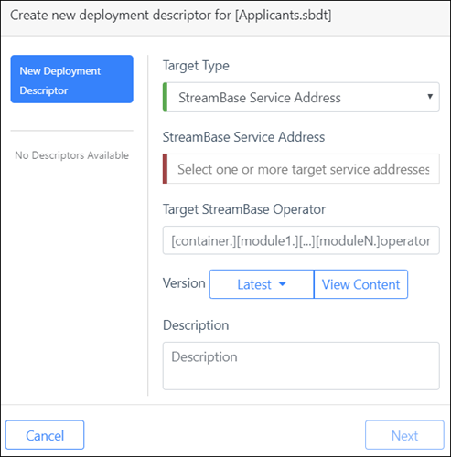451x457 pixels.
Task: Click the StreamBase Service Address selection field
Action: click(301, 169)
